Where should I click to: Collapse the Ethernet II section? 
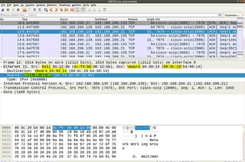2,66
